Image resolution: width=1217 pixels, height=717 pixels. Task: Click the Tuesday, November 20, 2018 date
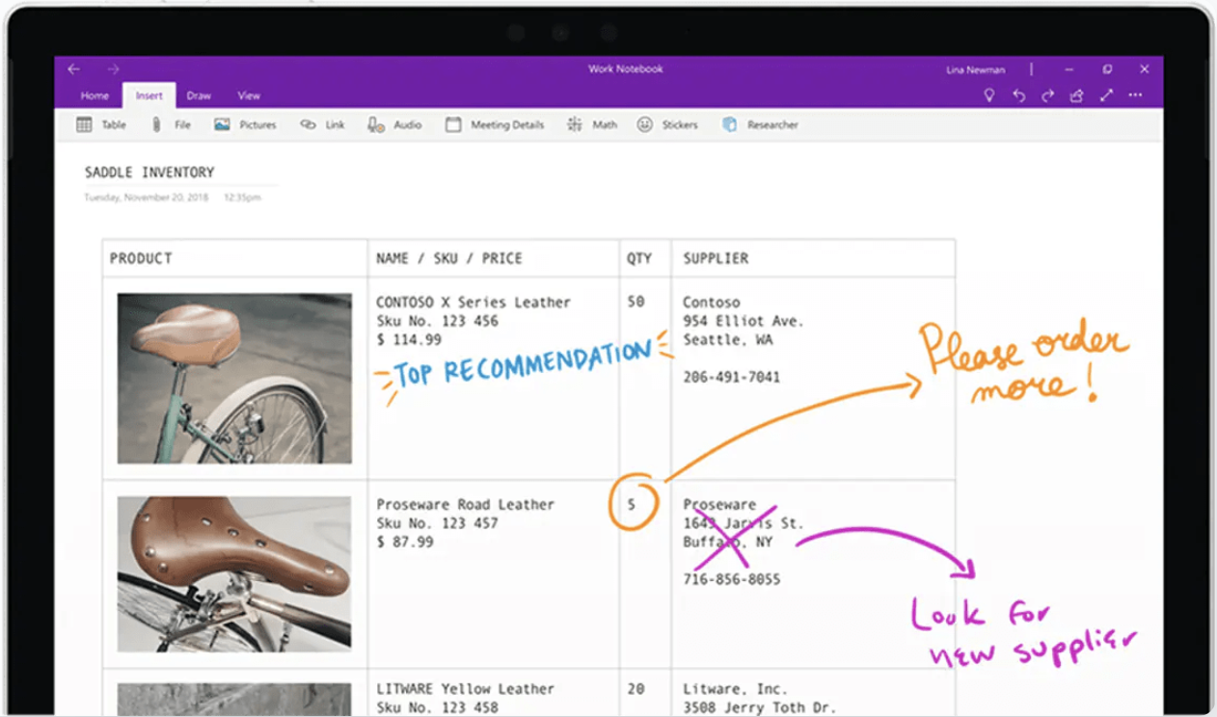147,198
